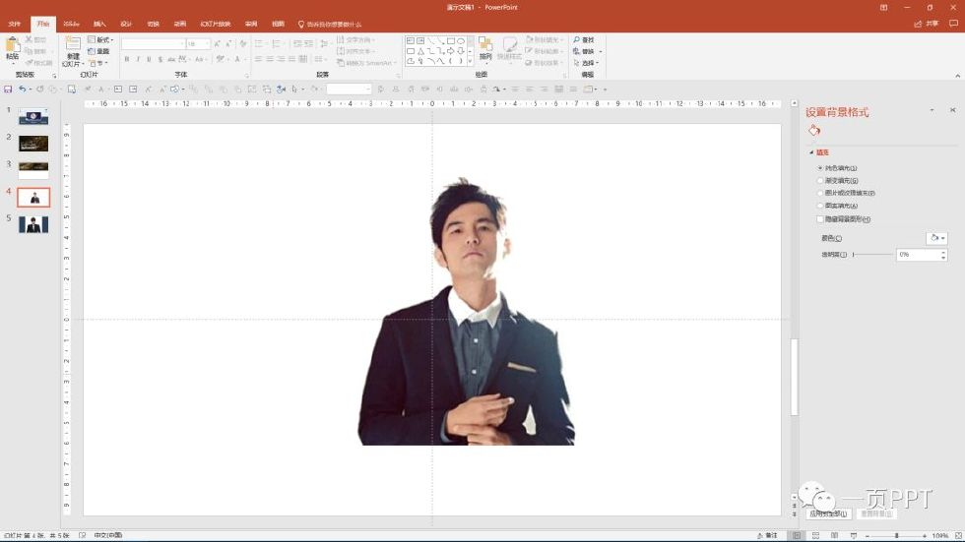965x542 pixels.
Task: Click the Section (节) button
Action: point(98,63)
